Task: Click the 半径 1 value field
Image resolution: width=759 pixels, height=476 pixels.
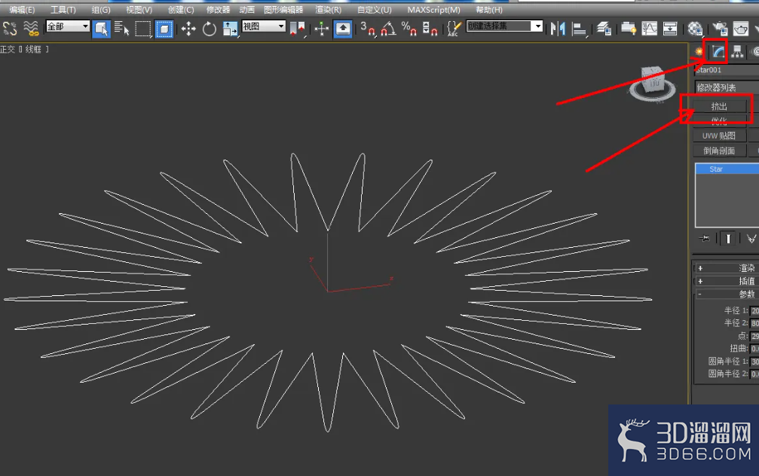Action: tap(754, 310)
